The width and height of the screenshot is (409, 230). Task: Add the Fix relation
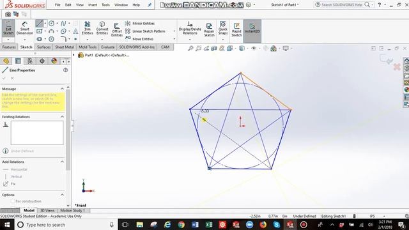[9, 184]
